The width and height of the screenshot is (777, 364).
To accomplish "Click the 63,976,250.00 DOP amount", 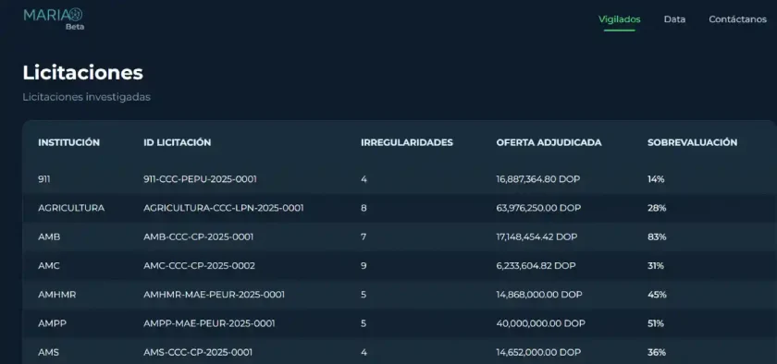I will click(x=538, y=208).
